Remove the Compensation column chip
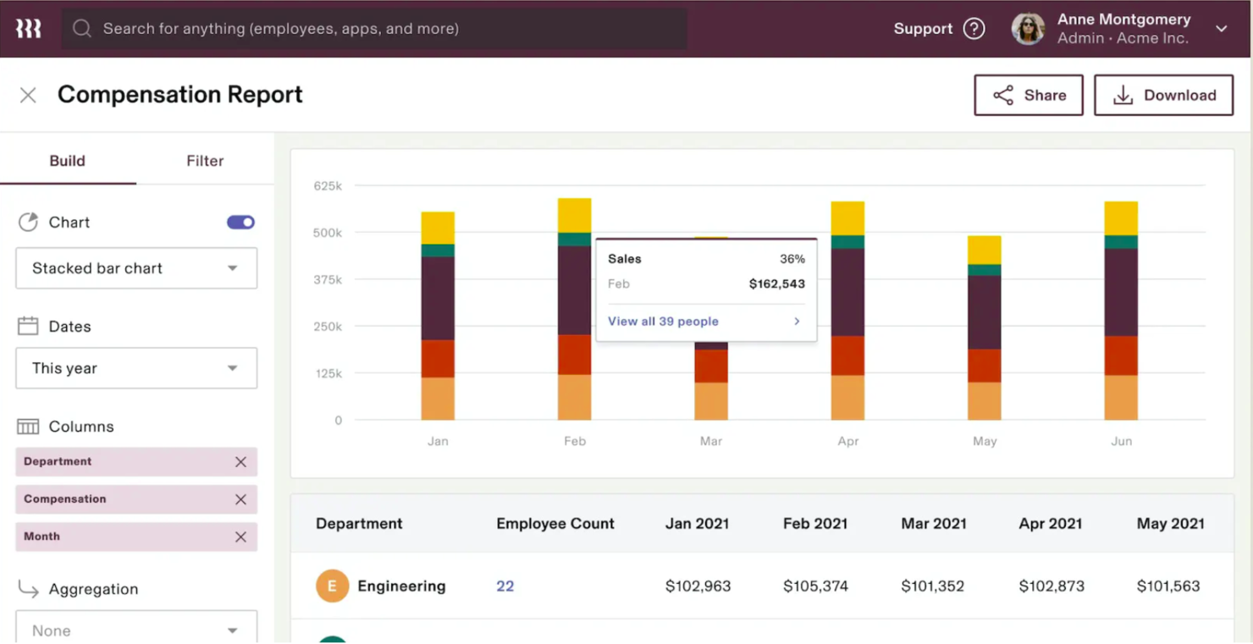Screen dimensions: 1253x644 (x=240, y=499)
